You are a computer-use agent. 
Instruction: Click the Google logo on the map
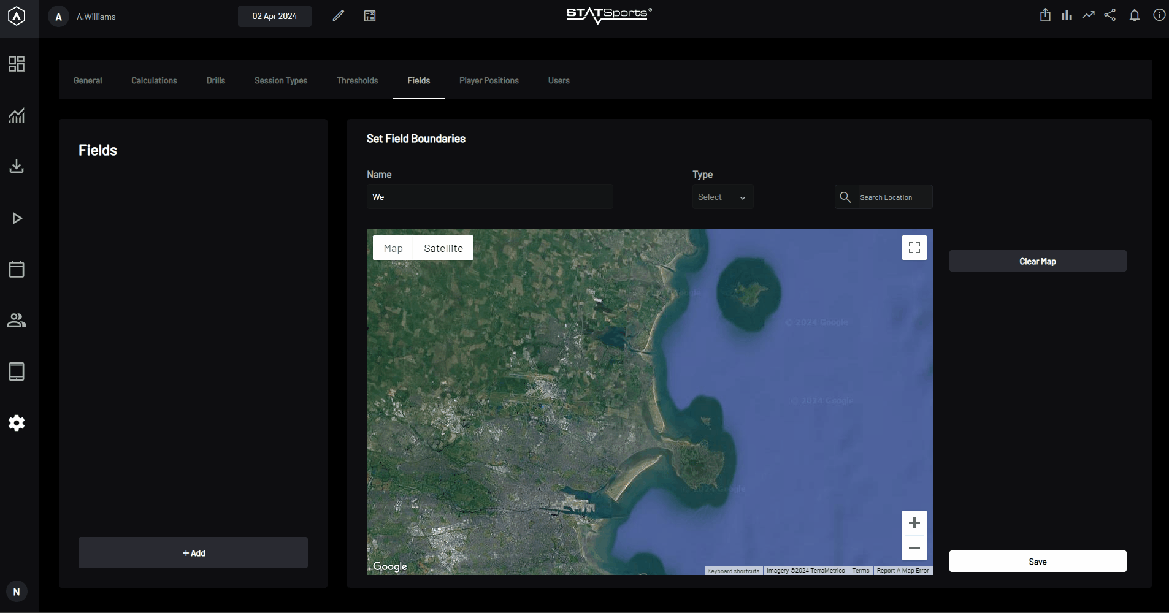click(x=390, y=566)
